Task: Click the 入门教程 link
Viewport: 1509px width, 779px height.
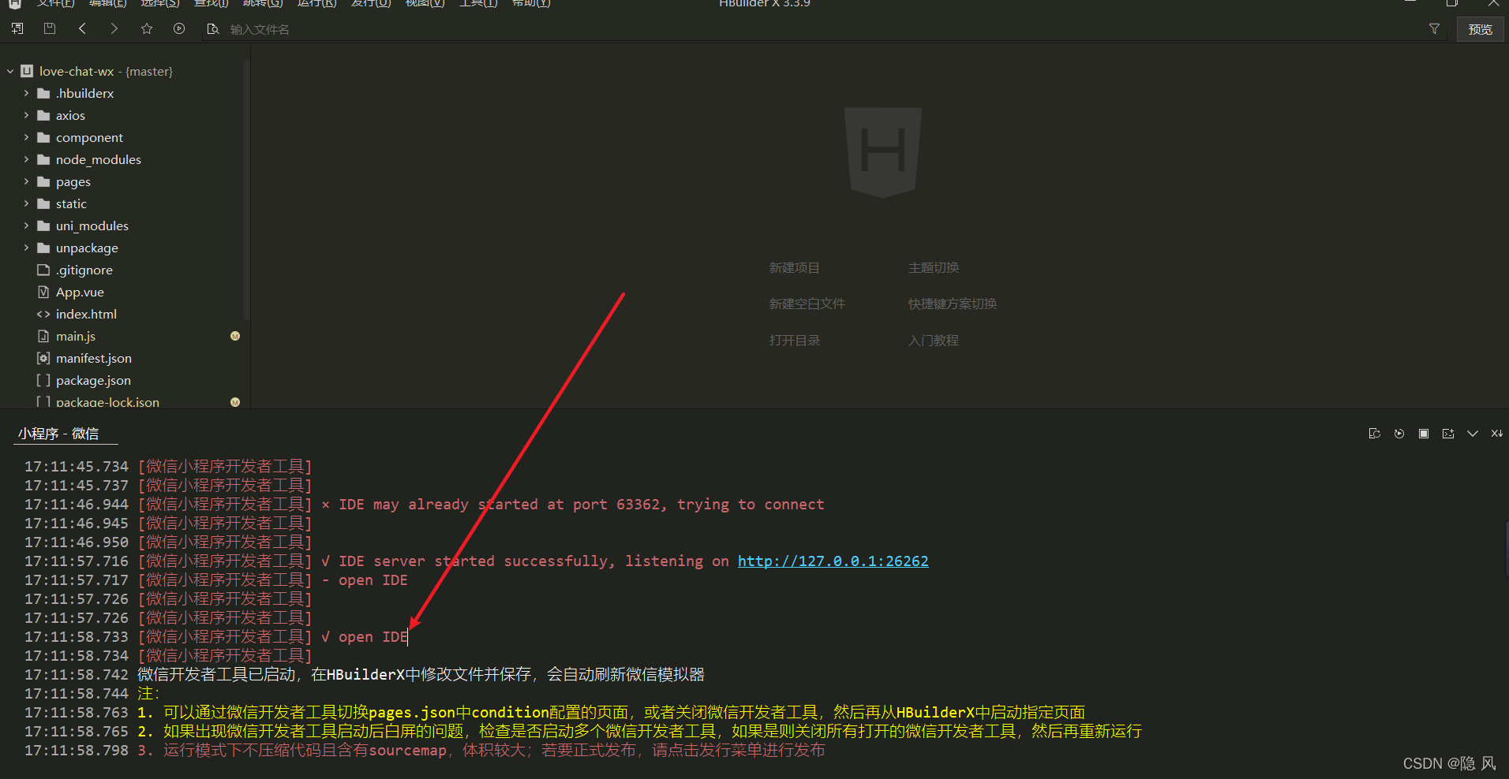Action: pos(933,341)
